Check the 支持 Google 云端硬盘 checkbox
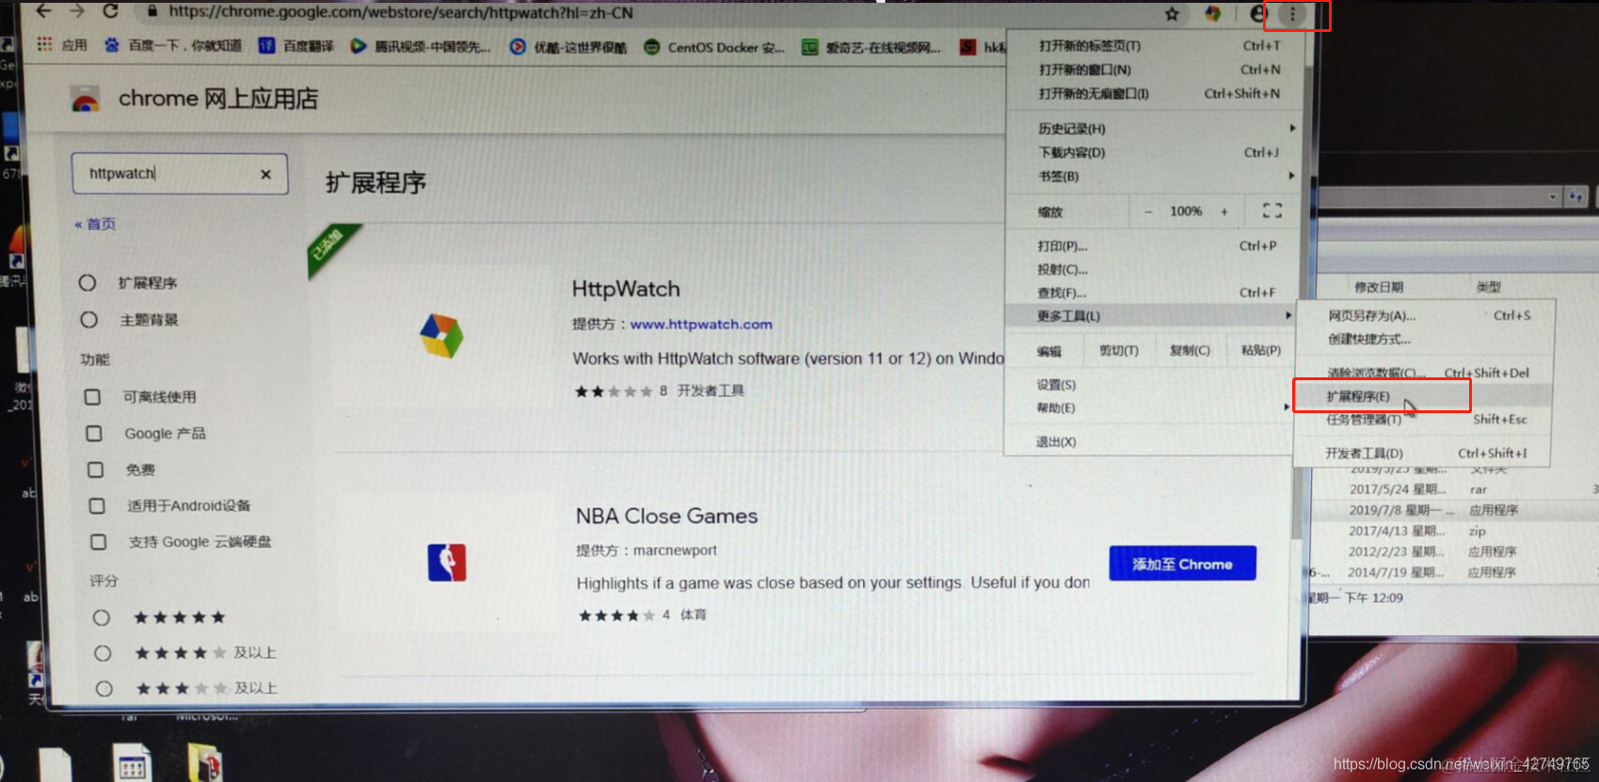Image resolution: width=1599 pixels, height=782 pixels. click(x=98, y=542)
